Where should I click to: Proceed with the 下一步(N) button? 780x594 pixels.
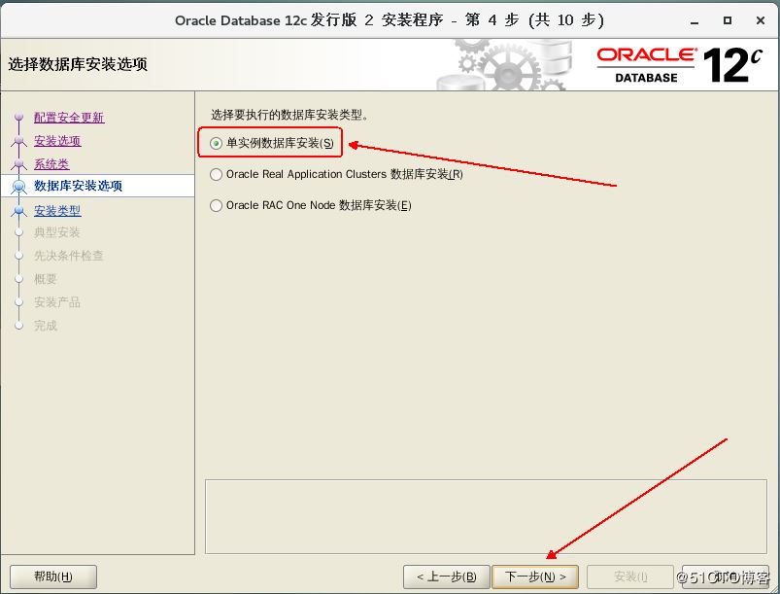point(535,577)
